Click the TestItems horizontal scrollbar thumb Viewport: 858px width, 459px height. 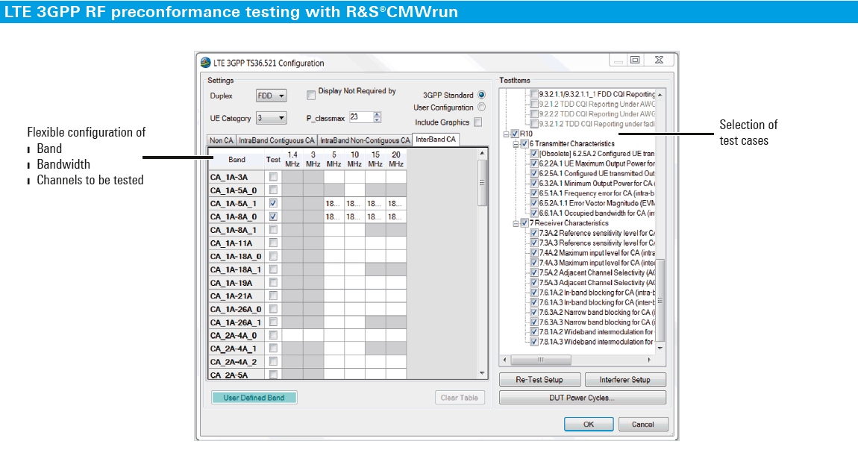tap(541, 360)
